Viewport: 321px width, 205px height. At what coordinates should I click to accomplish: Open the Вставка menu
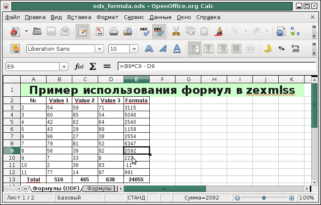point(79,17)
